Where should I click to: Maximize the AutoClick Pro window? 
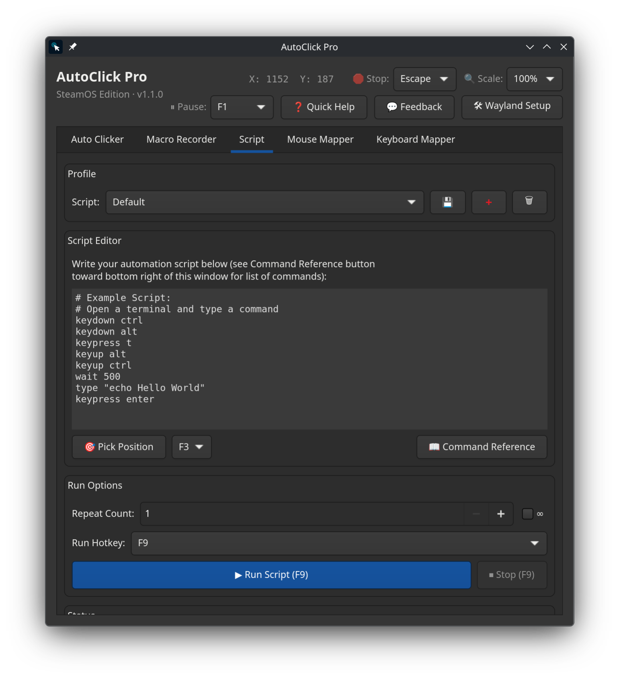547,47
